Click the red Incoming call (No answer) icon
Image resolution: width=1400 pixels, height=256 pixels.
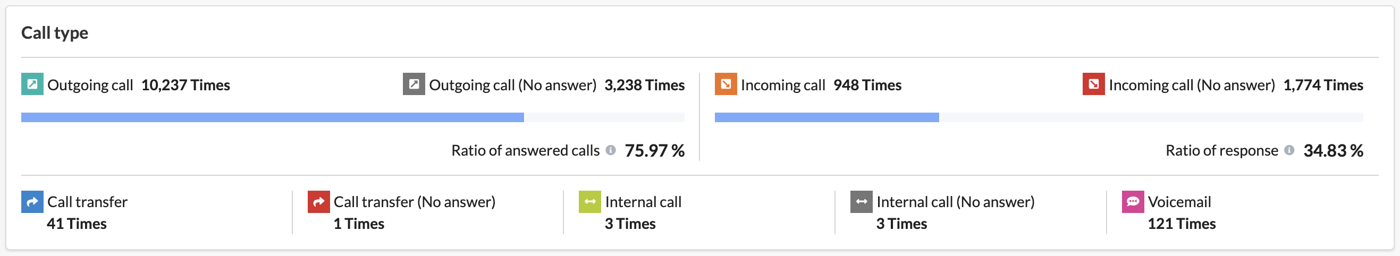[x=1093, y=84]
